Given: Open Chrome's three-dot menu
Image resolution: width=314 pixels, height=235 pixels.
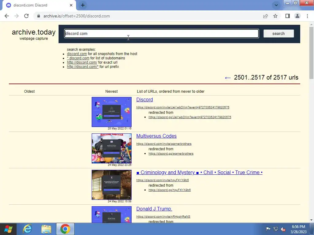Looking at the screenshot, I should pos(307,16).
